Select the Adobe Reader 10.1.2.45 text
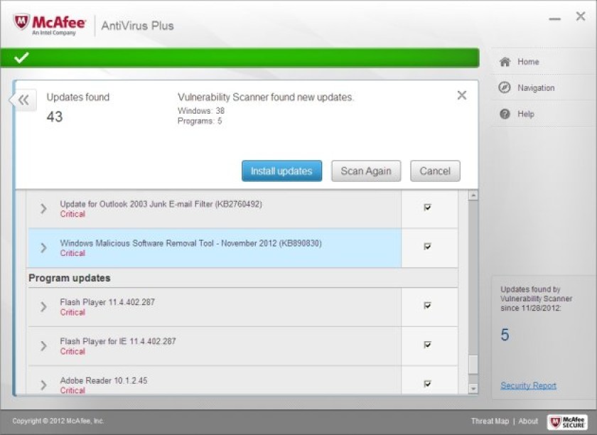 (104, 380)
